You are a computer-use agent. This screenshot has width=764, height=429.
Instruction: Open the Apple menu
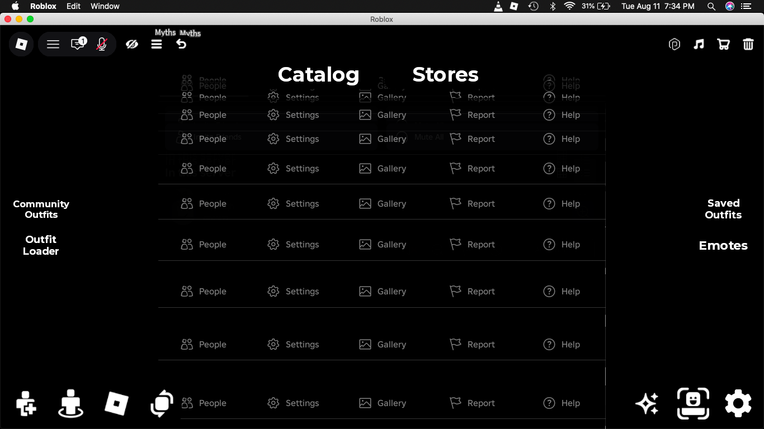[x=15, y=6]
